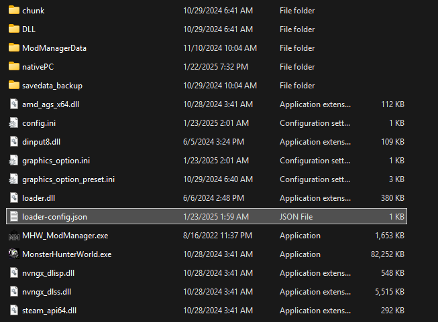The image size is (438, 322).
Task: Select the DLL folder icon
Action: (x=14, y=29)
